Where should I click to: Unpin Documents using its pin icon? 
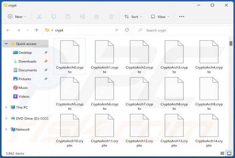[46, 70]
